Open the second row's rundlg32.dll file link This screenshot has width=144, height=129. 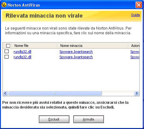[22, 57]
